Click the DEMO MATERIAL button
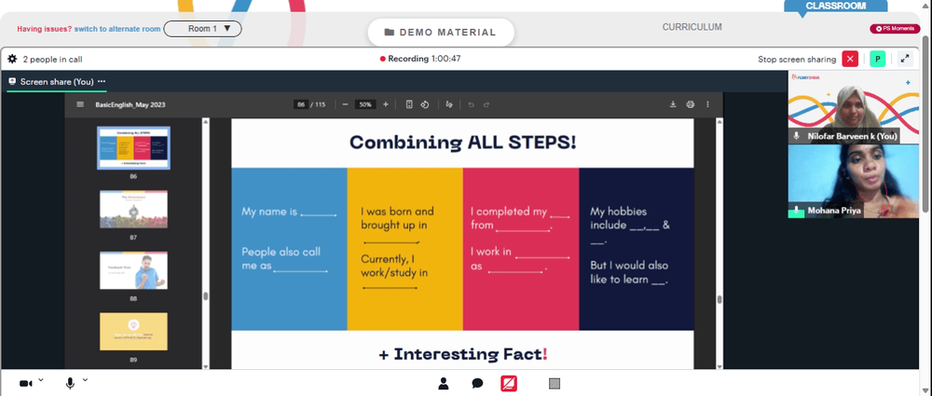 [x=441, y=32]
